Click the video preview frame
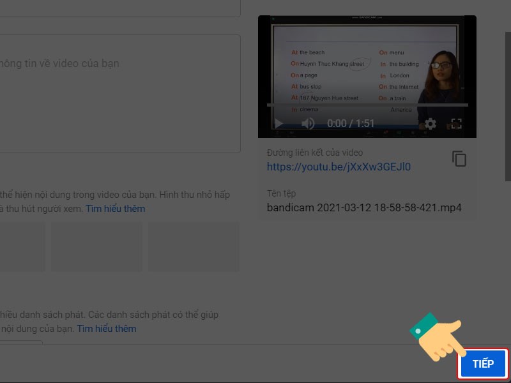 tap(367, 77)
